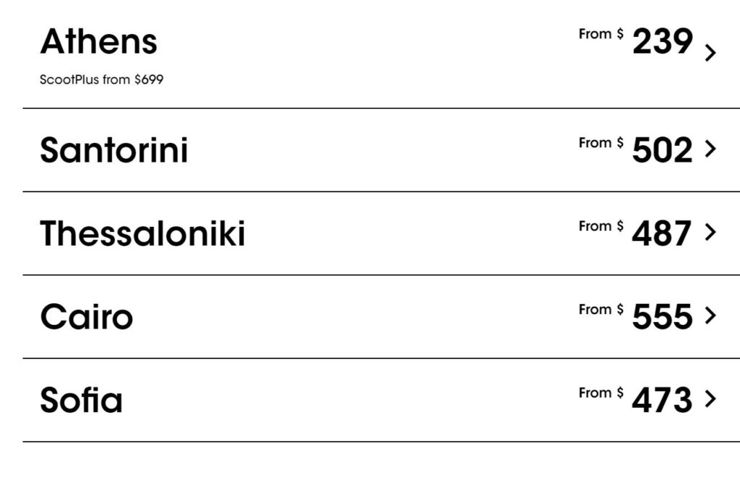Select the 473 Sofia price
Image resolution: width=740 pixels, height=478 pixels.
click(661, 400)
